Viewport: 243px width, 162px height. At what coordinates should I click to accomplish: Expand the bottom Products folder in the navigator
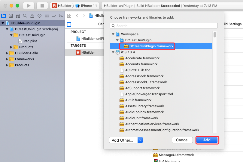tap(7, 65)
